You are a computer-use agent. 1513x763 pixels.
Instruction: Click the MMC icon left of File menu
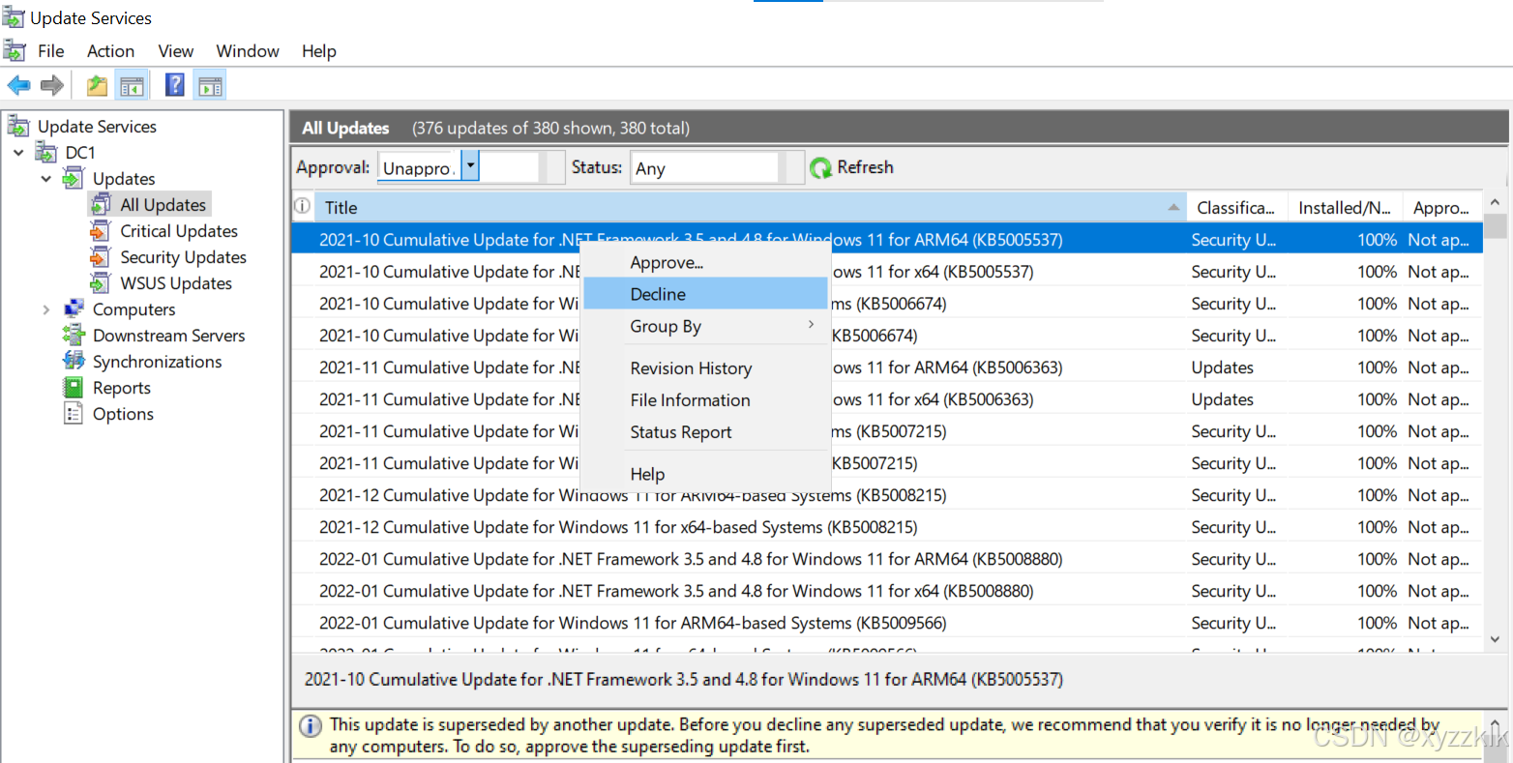coord(15,50)
